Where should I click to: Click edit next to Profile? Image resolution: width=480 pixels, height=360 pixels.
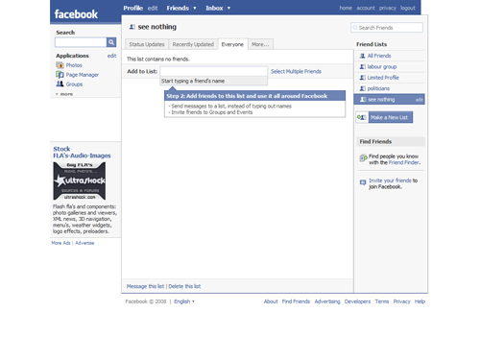[x=153, y=8]
